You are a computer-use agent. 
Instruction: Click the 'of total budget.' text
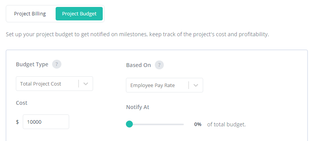226,124
